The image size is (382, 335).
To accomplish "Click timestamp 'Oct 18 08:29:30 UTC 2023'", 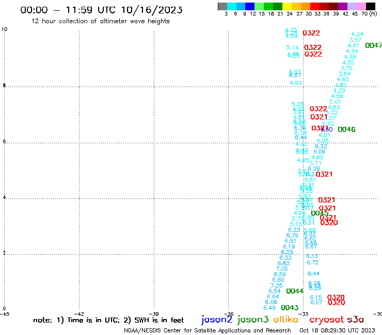I will click(337, 330).
